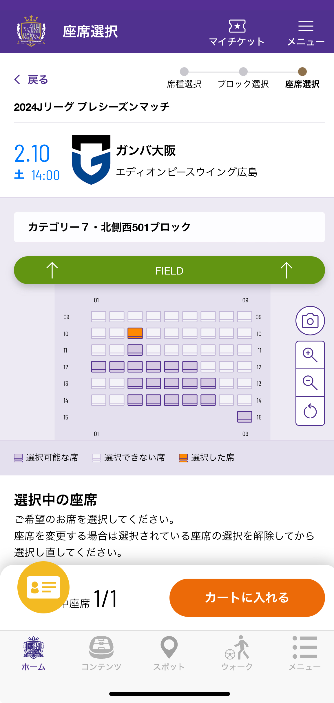Jump to the ブロック選択 step
Screen dimensions: 334x703
243,78
